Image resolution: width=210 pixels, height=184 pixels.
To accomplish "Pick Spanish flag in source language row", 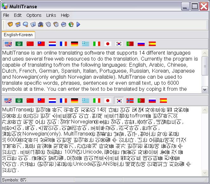I will coord(152,44).
